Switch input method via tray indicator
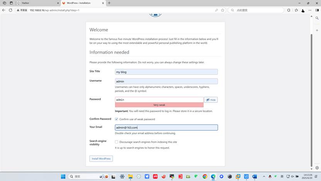 click(x=282, y=176)
